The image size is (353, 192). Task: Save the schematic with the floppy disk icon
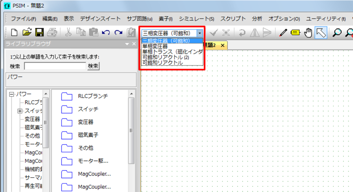click(39, 33)
